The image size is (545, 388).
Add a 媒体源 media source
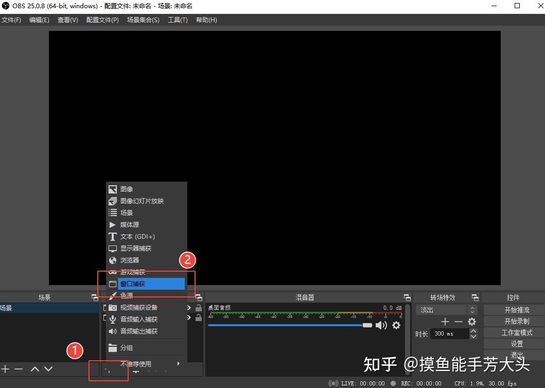coord(146,224)
